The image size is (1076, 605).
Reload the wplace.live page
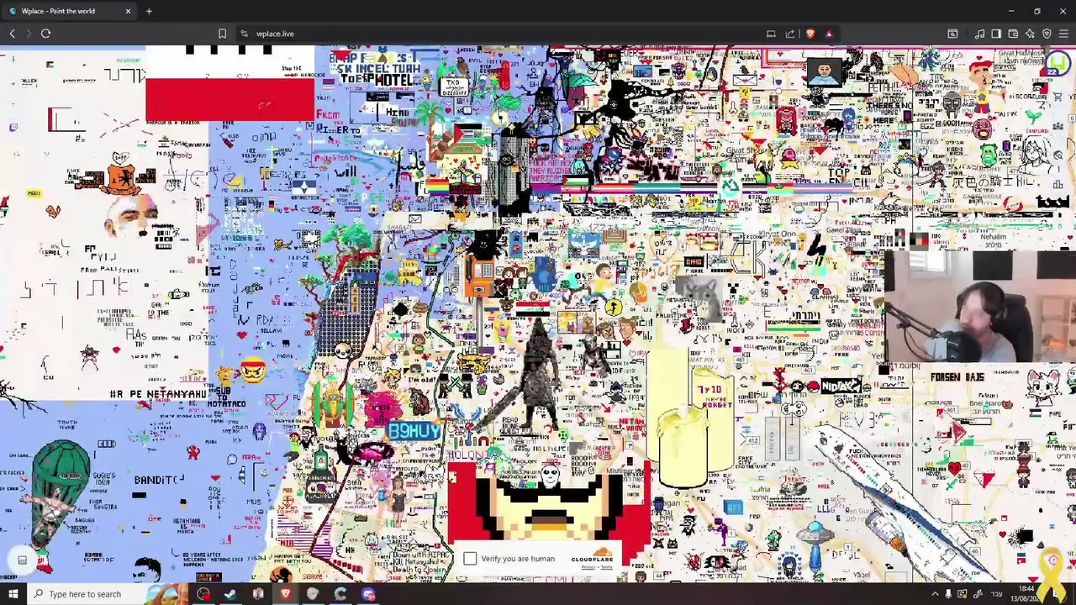coord(45,34)
